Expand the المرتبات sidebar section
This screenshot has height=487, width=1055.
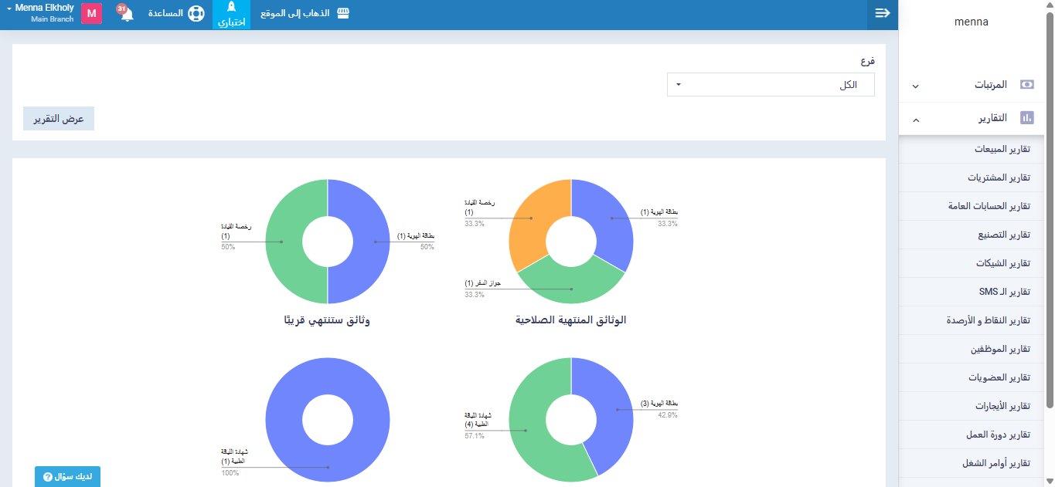coord(916,86)
